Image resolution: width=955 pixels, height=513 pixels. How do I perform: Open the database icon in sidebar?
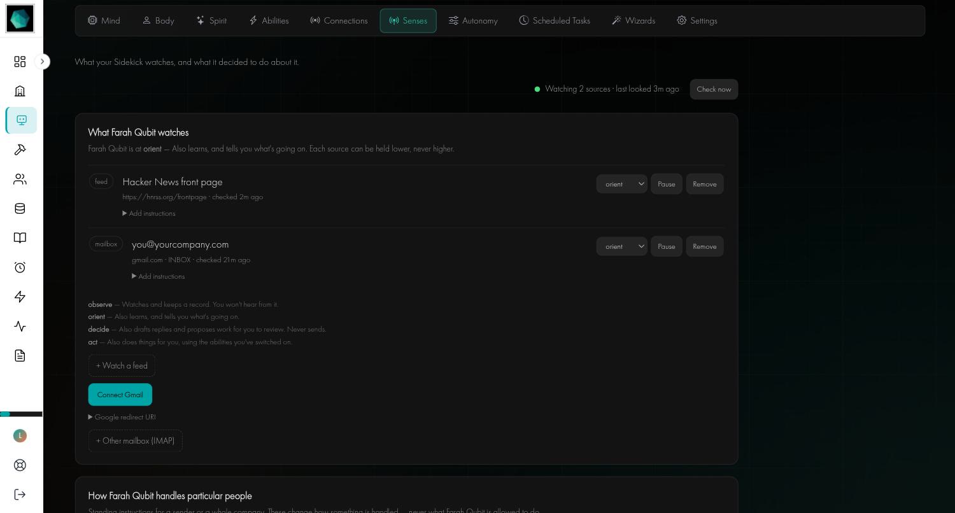coord(20,209)
